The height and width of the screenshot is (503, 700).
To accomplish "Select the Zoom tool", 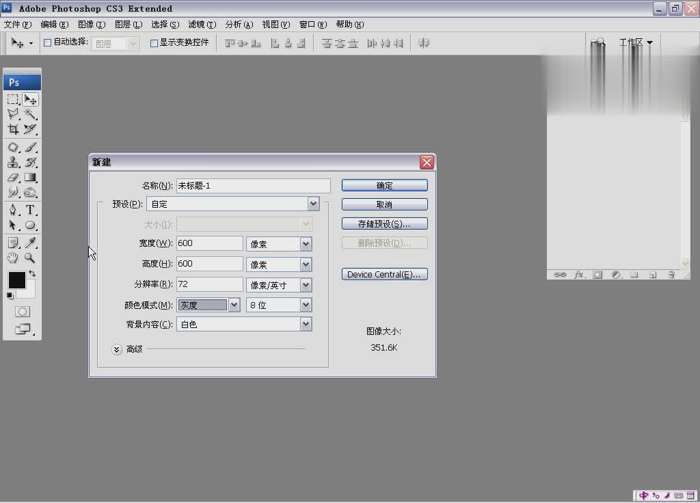I will tap(30, 258).
